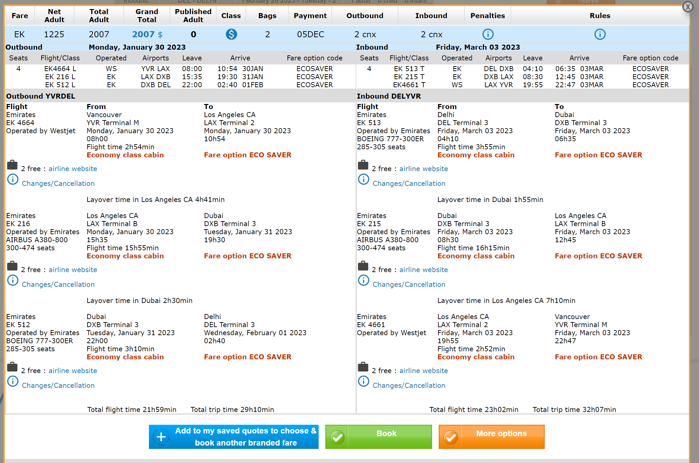
Task: Click the Penalties column header
Action: click(x=487, y=16)
